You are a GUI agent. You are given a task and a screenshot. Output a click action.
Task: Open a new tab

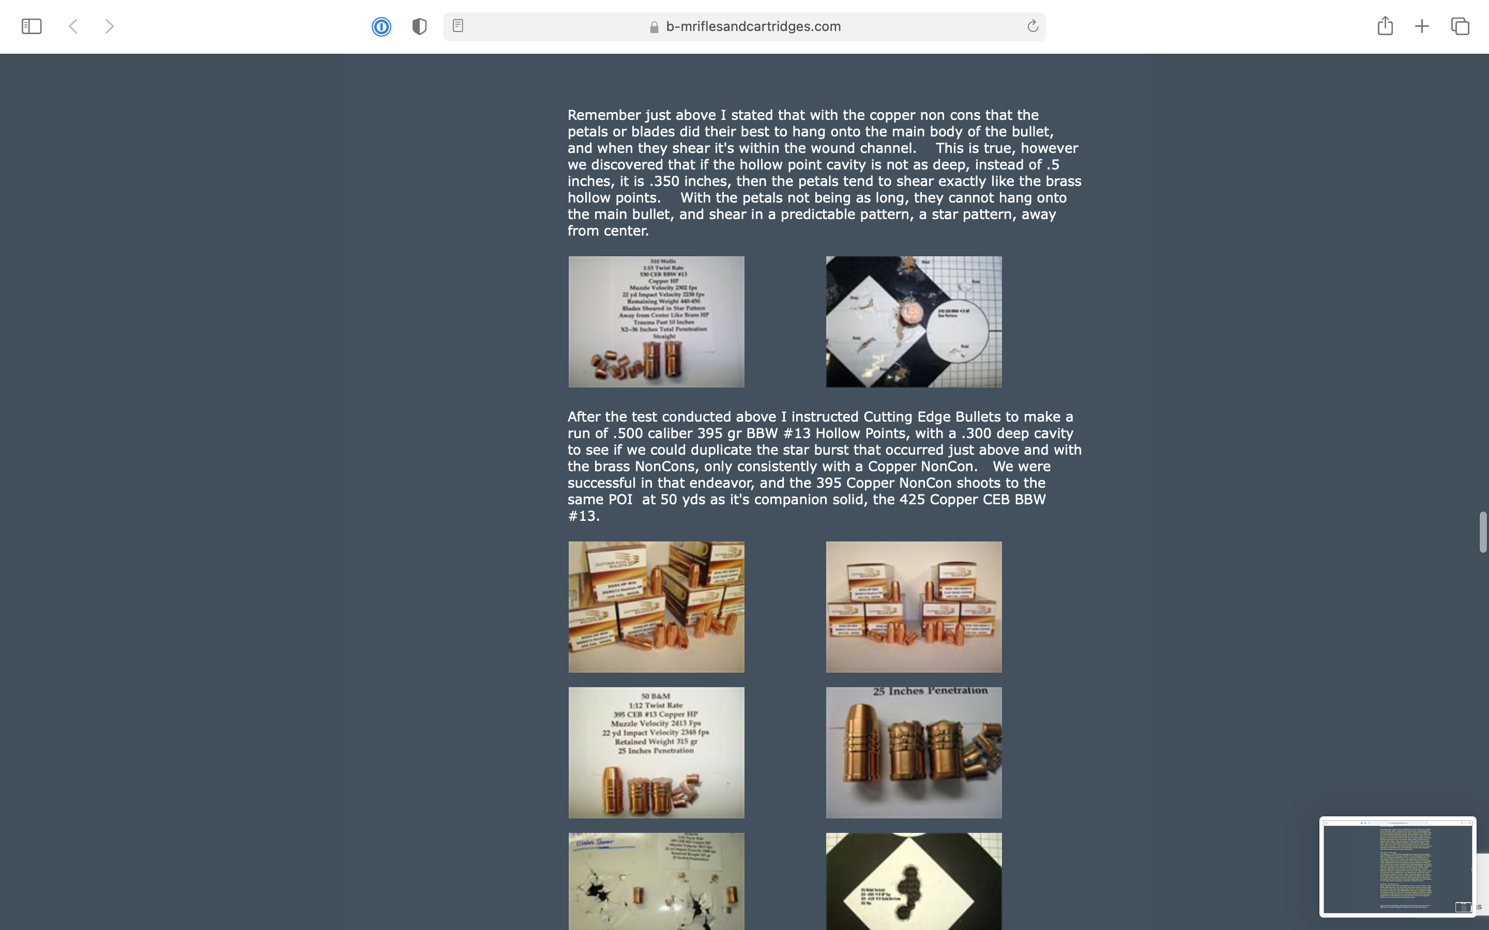point(1422,26)
